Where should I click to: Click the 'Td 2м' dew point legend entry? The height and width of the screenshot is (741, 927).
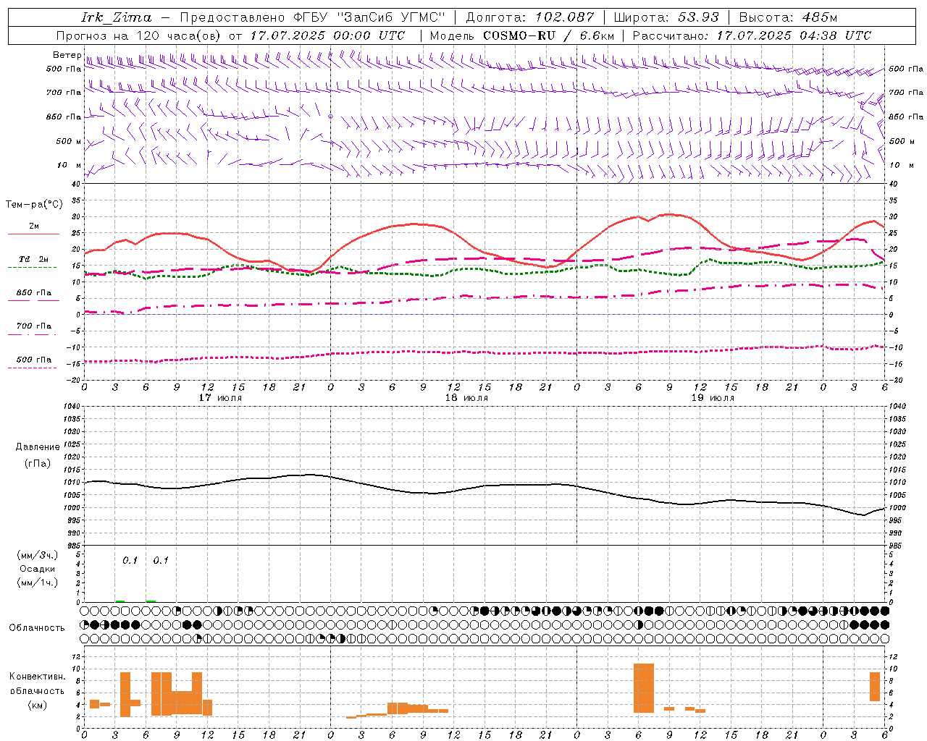click(33, 259)
